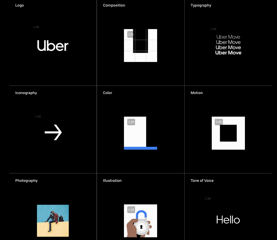
Task: Select the Motion black square thumbnail
Action: click(228, 133)
